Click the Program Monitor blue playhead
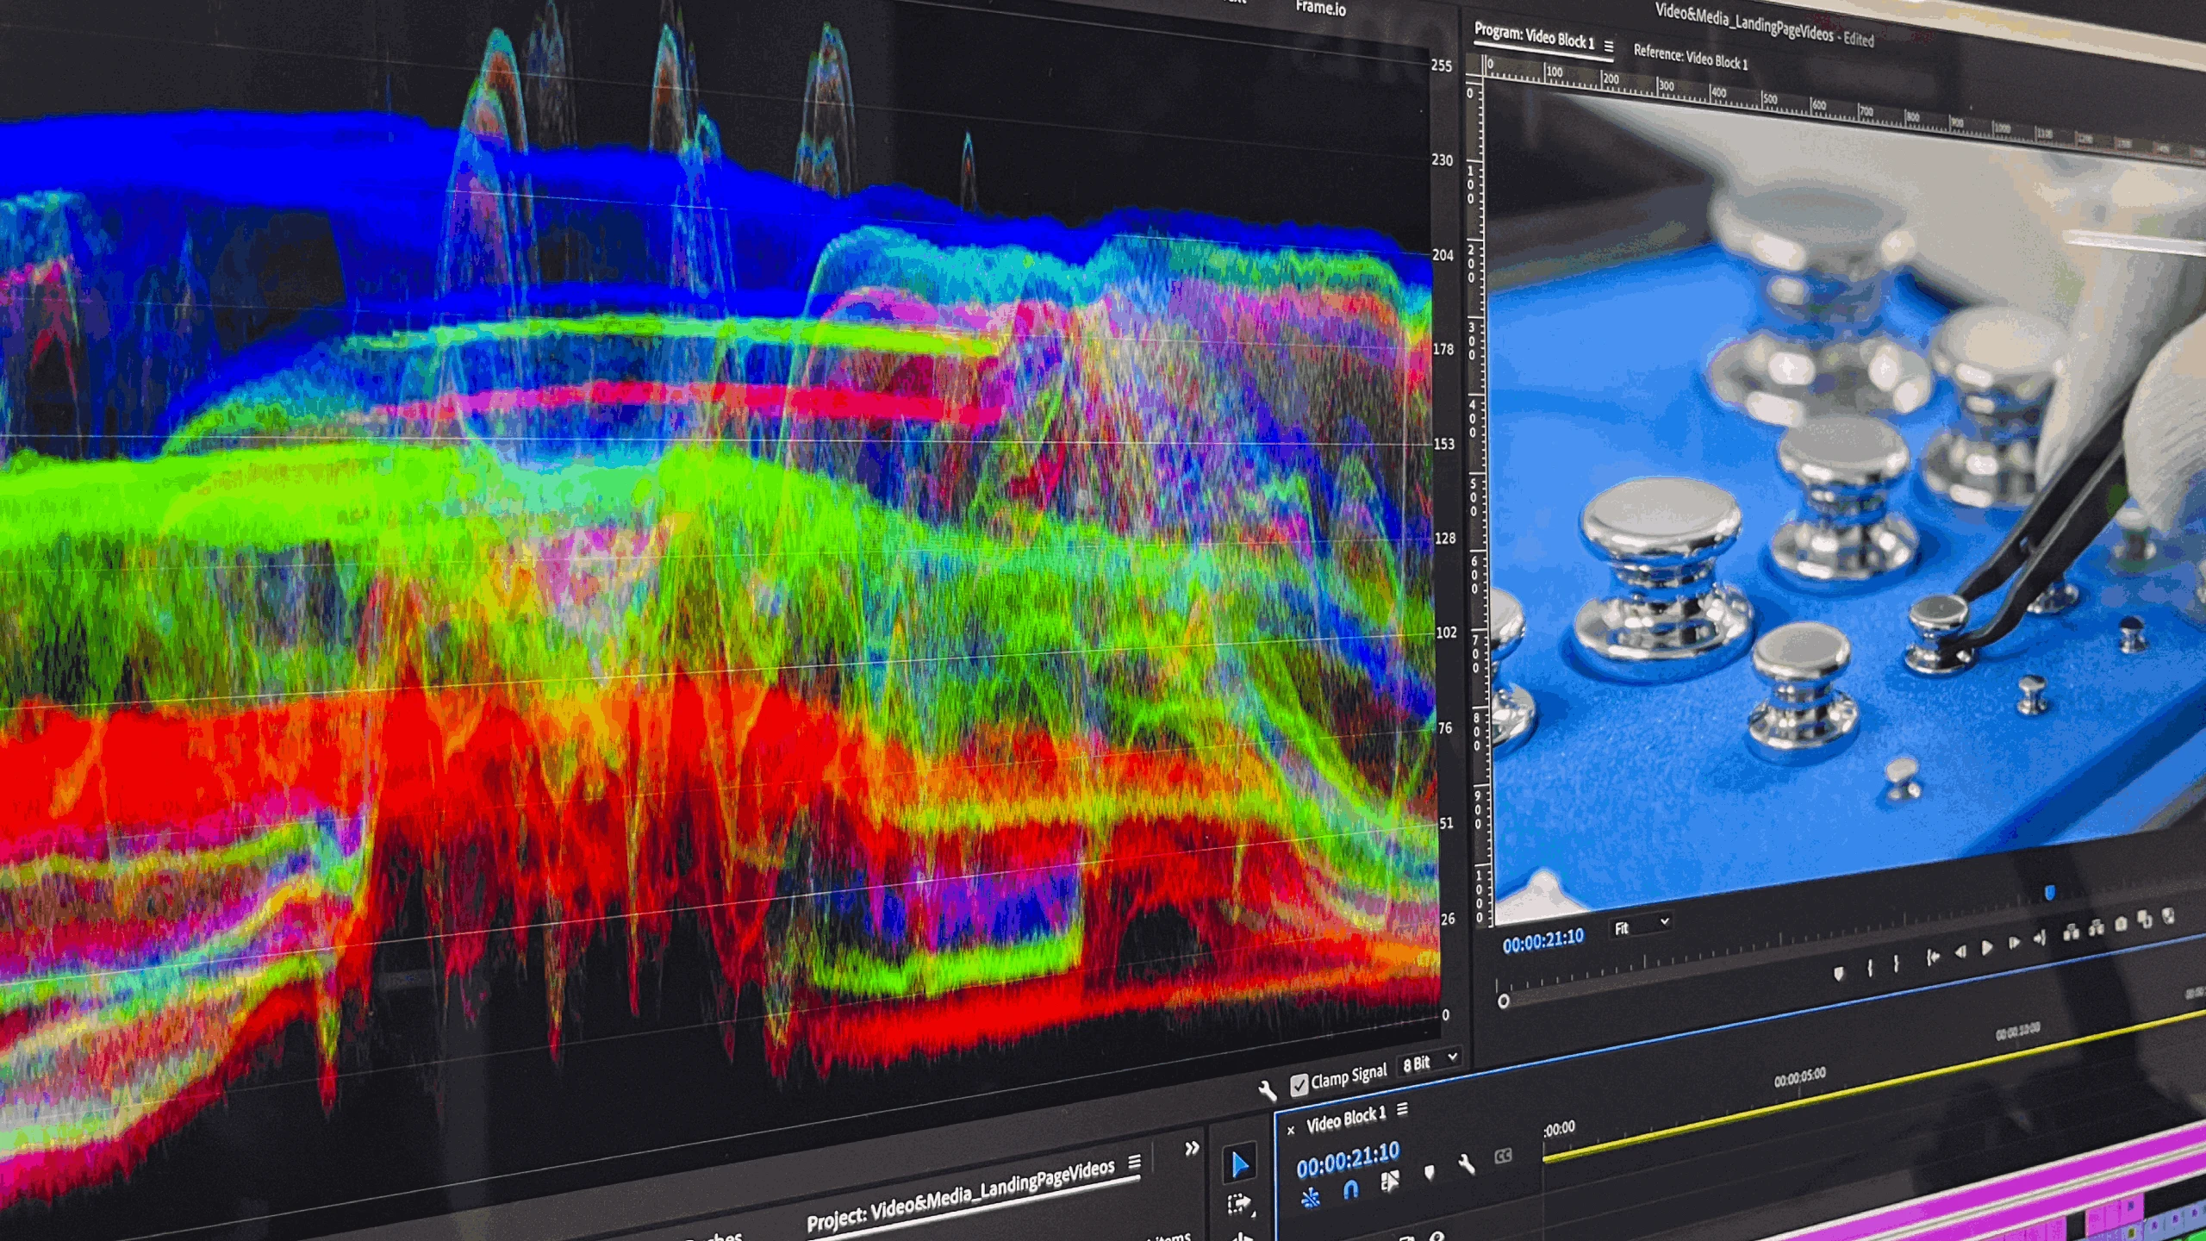The width and height of the screenshot is (2206, 1241). tap(2049, 893)
